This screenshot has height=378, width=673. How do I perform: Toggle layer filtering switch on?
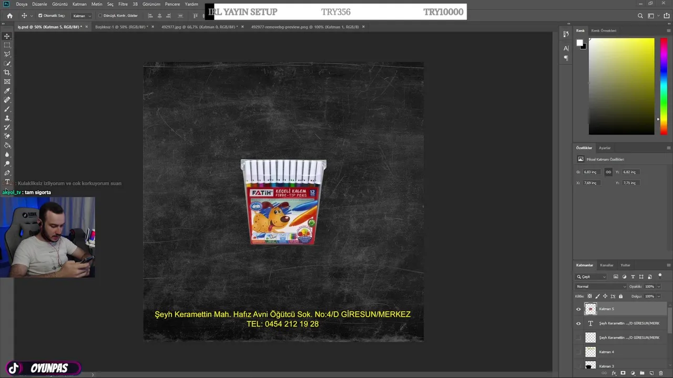[x=660, y=276]
